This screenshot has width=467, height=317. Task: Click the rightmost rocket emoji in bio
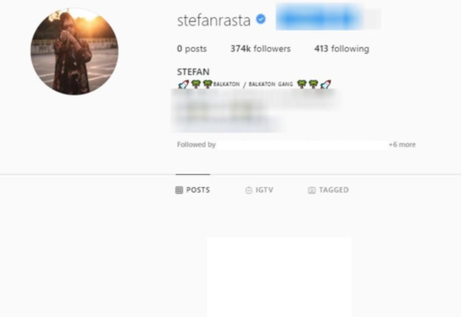325,85
